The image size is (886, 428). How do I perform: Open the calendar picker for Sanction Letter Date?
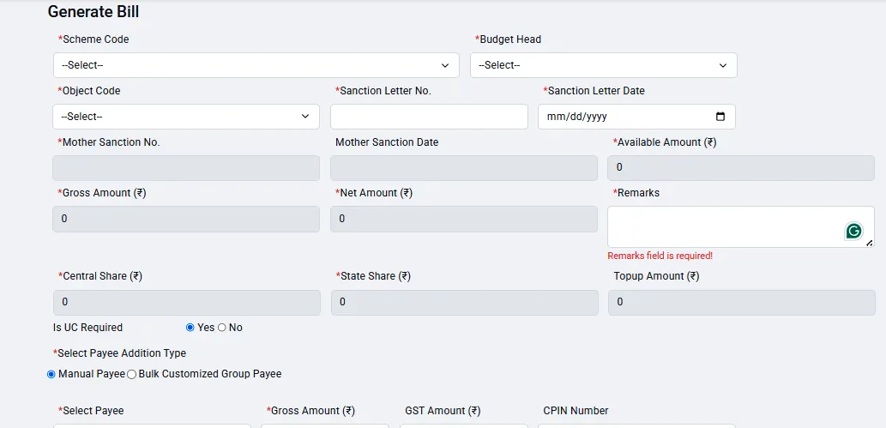coord(720,117)
